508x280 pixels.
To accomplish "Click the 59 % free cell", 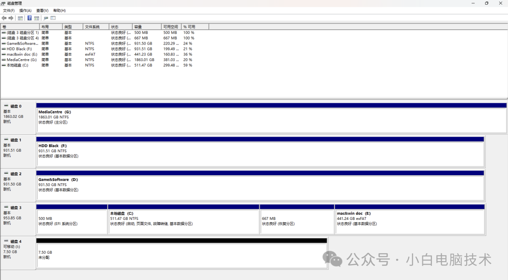I will point(188,65).
